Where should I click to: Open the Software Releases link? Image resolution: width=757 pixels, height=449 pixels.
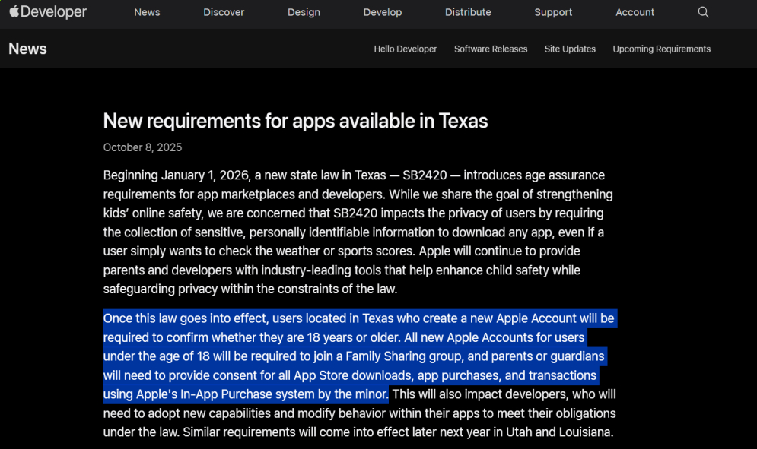(491, 49)
